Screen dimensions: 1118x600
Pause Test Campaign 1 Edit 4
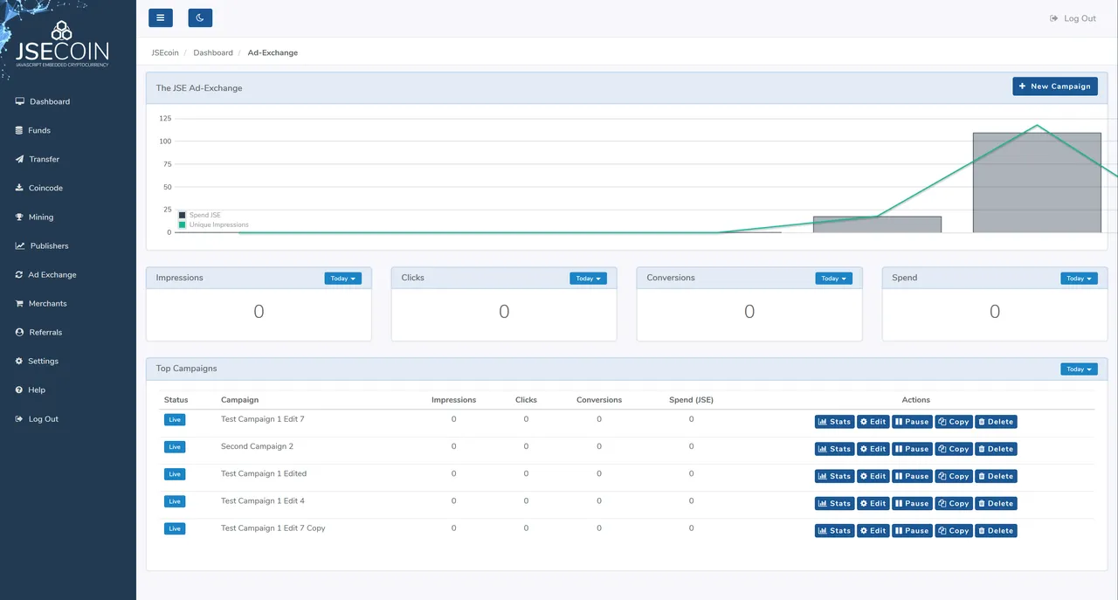pyautogui.click(x=912, y=503)
